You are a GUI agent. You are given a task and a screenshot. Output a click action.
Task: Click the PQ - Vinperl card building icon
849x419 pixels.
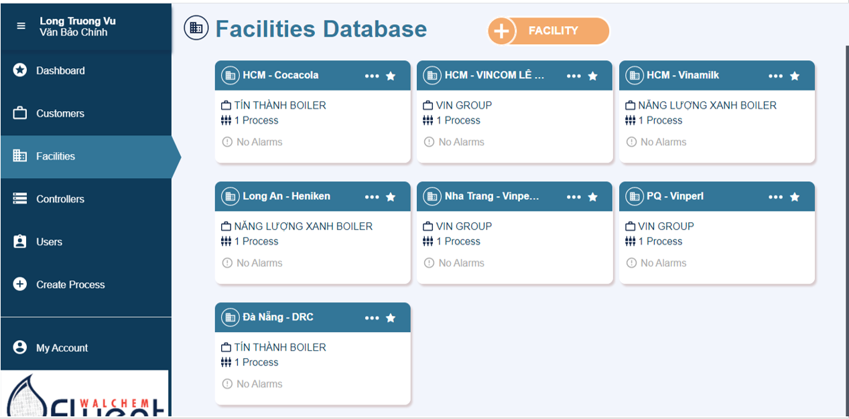(x=634, y=197)
